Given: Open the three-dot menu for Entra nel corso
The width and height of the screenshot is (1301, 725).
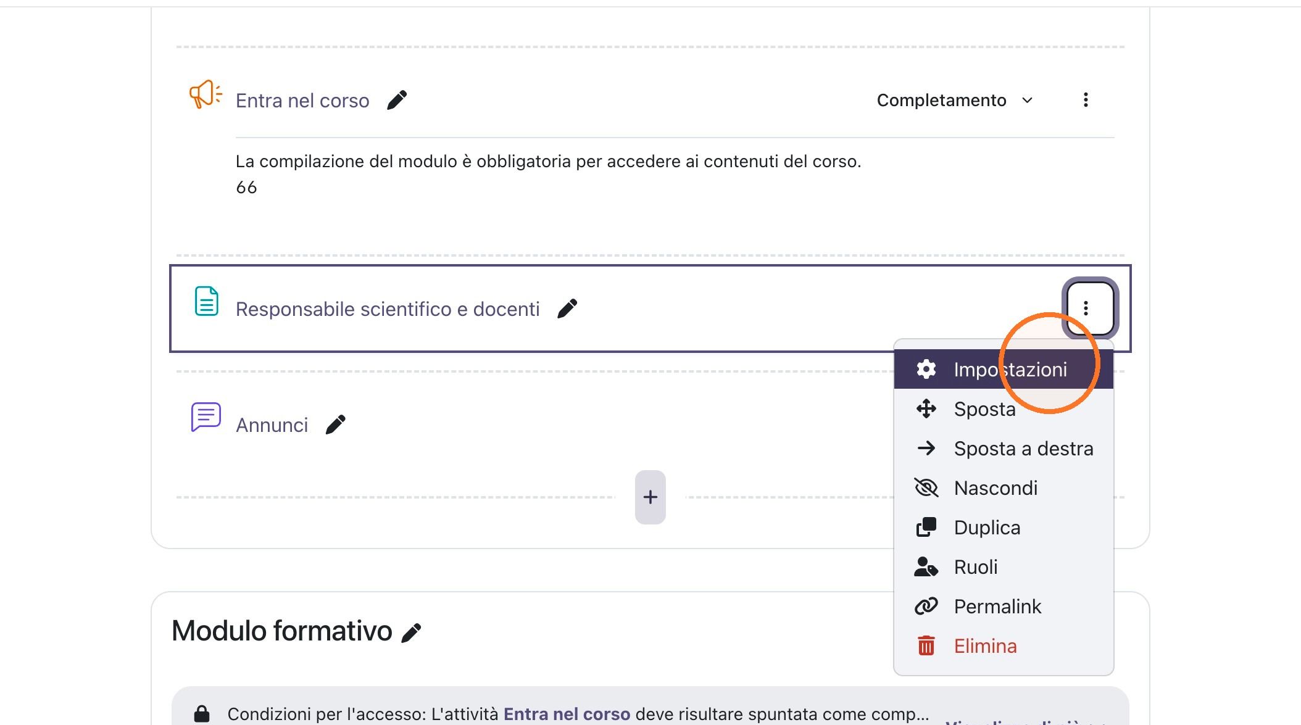Looking at the screenshot, I should coord(1086,100).
